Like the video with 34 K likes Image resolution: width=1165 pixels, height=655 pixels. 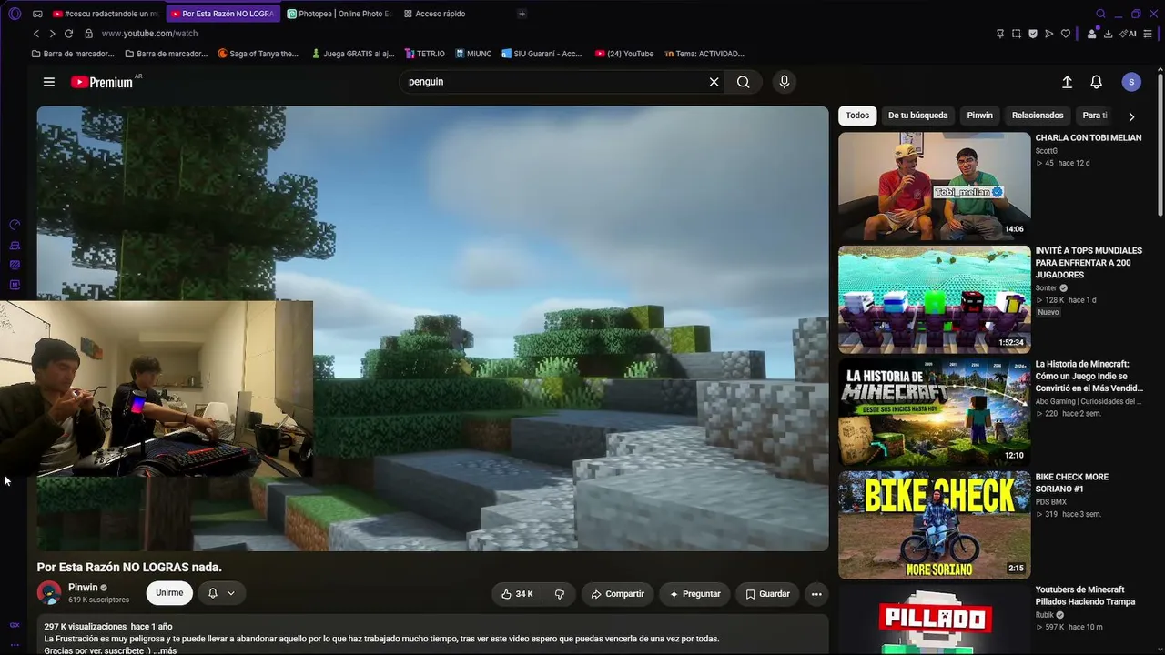click(x=517, y=594)
